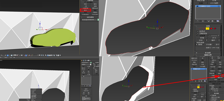Click Remove Modifier icon in bottom-right panel
This screenshot has width=224, height=101.
pos(201,81)
